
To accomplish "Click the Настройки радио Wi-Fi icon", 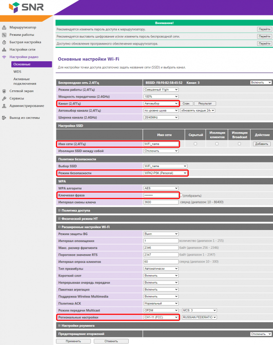I will point(4,57).
